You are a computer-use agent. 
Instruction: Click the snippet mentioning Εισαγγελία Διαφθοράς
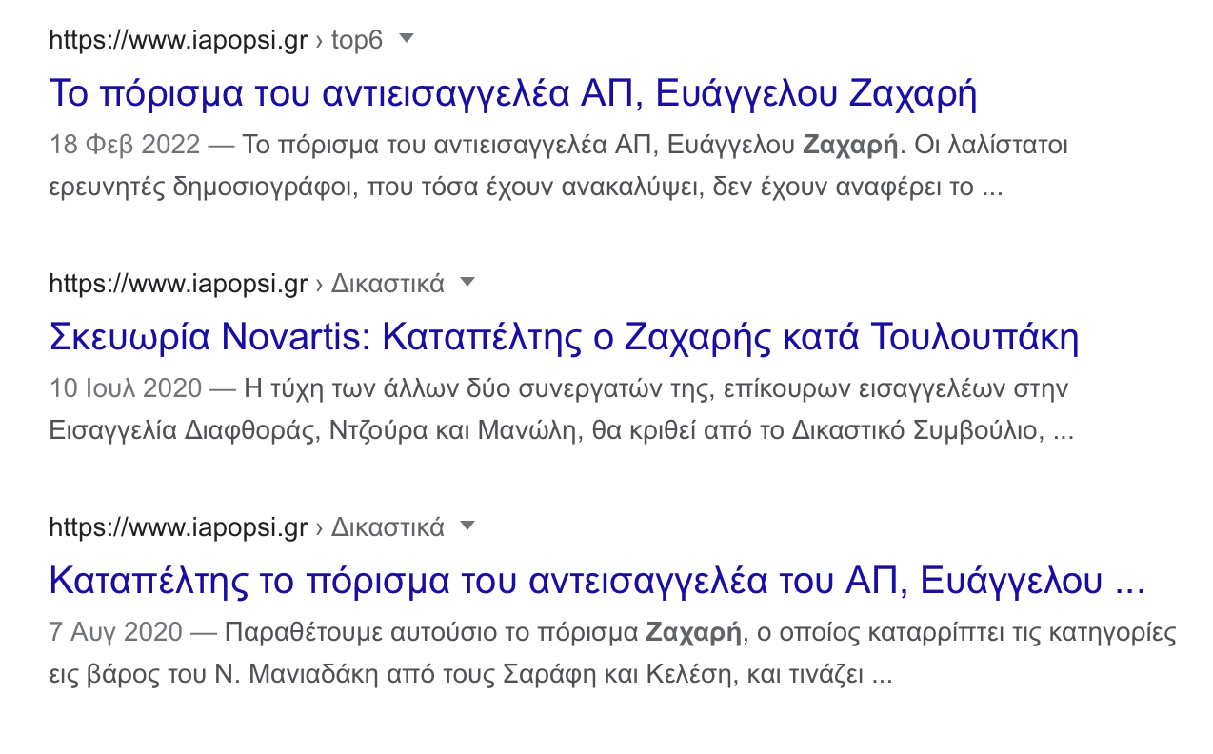pos(561,430)
